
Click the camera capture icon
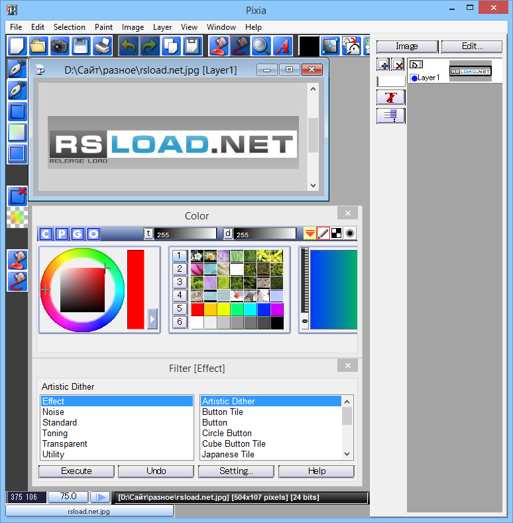pyautogui.click(x=60, y=46)
